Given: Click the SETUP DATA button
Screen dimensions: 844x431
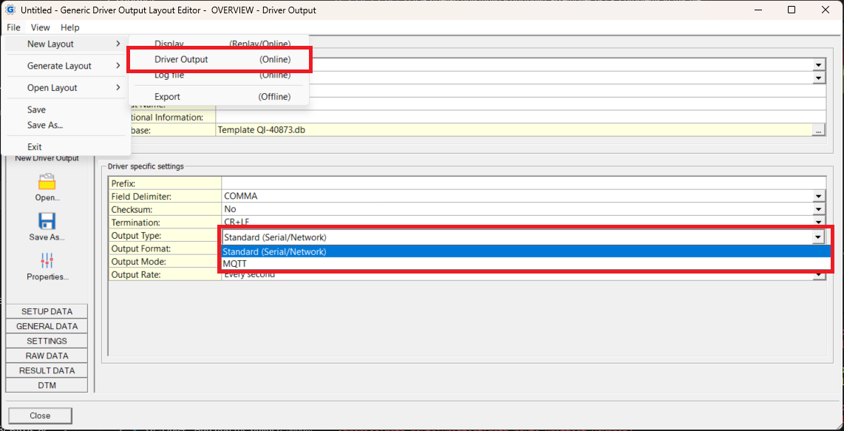Looking at the screenshot, I should (46, 310).
